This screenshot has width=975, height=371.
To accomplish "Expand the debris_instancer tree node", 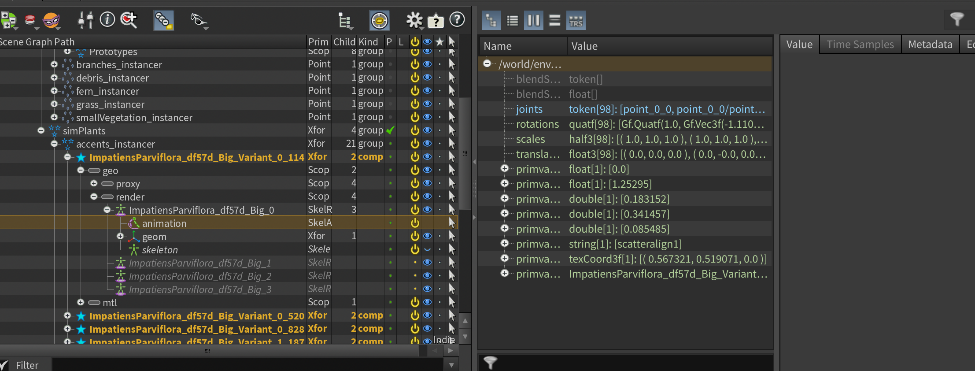I will [54, 78].
